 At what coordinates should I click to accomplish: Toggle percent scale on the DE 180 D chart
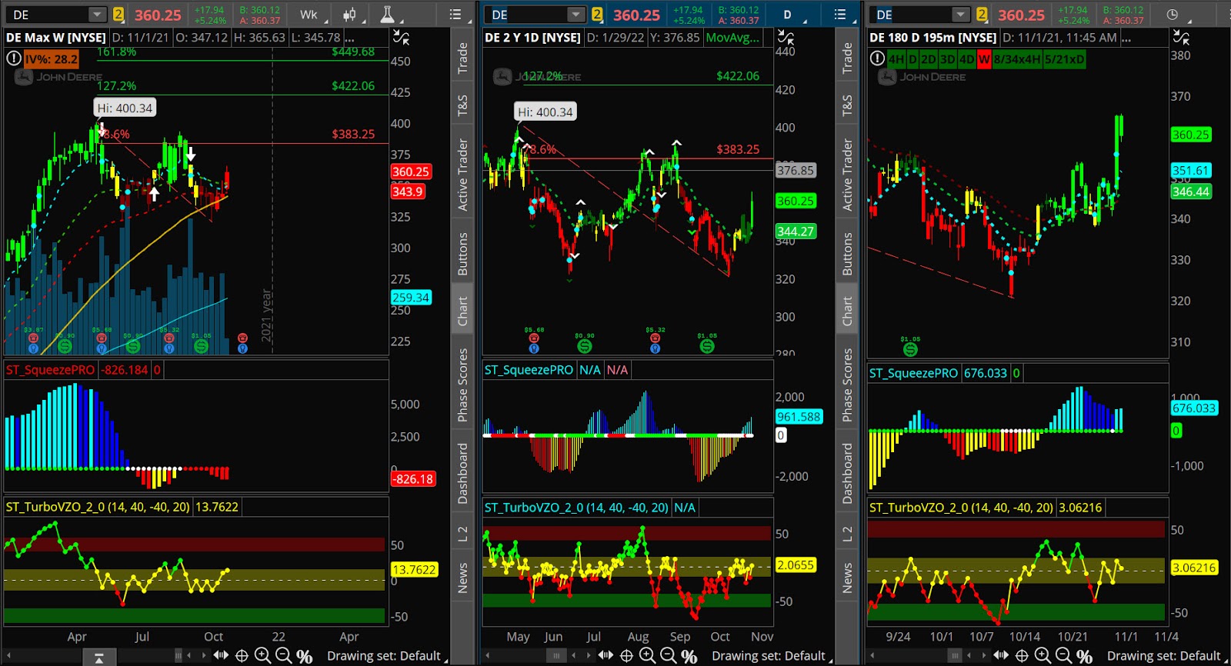click(1085, 656)
